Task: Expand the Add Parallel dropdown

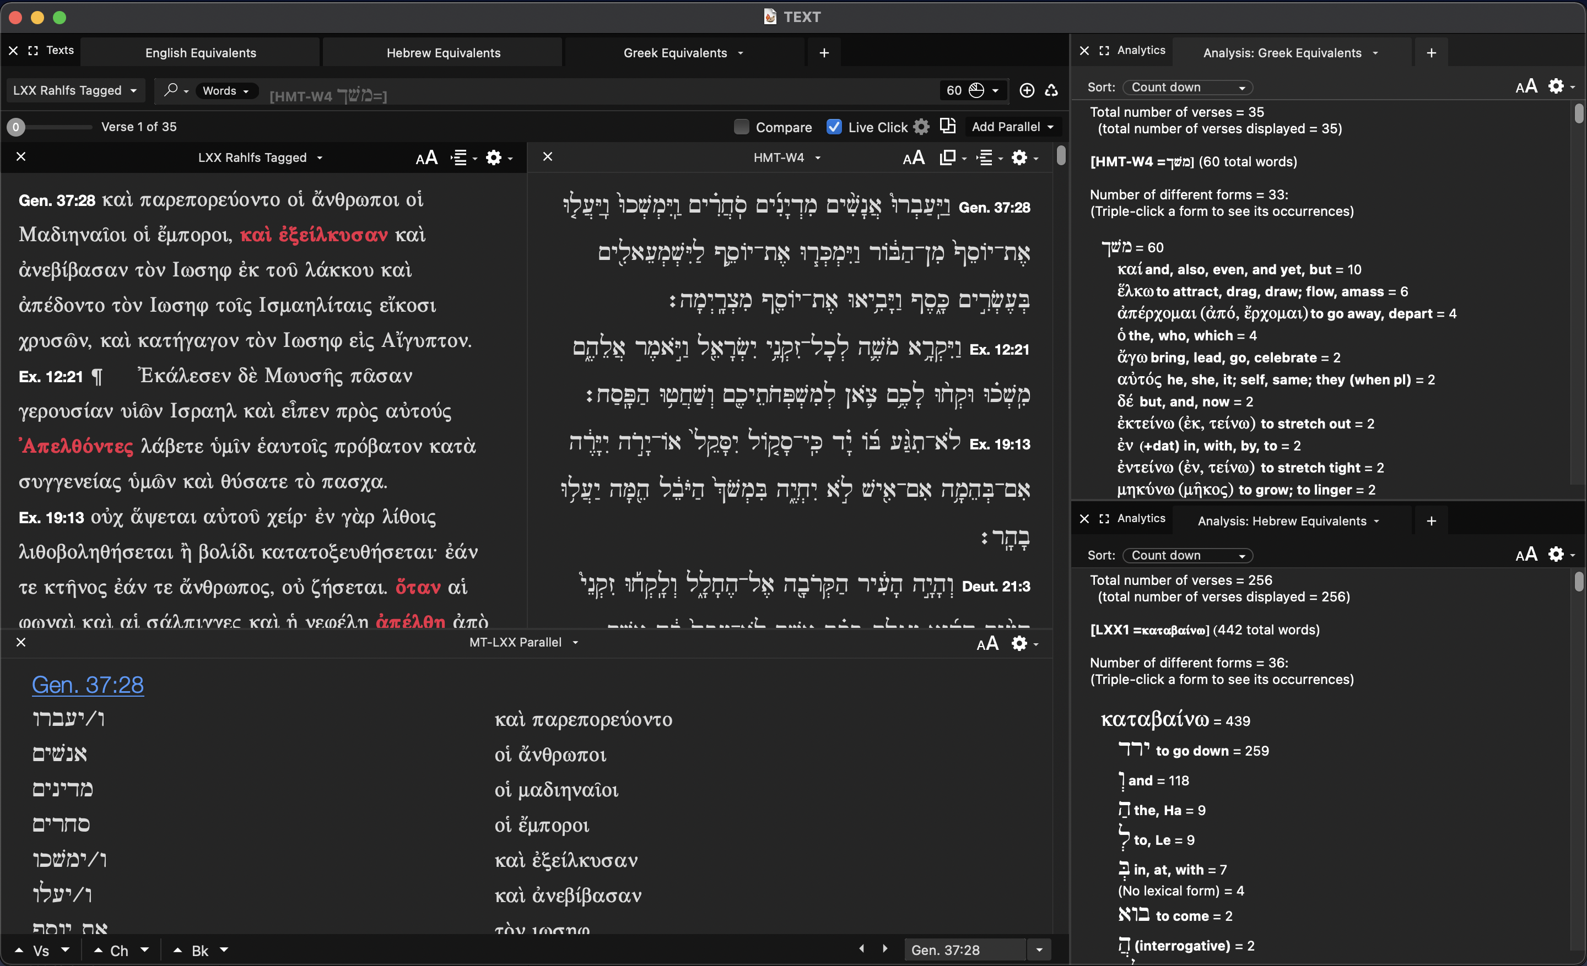Action: (x=1012, y=127)
